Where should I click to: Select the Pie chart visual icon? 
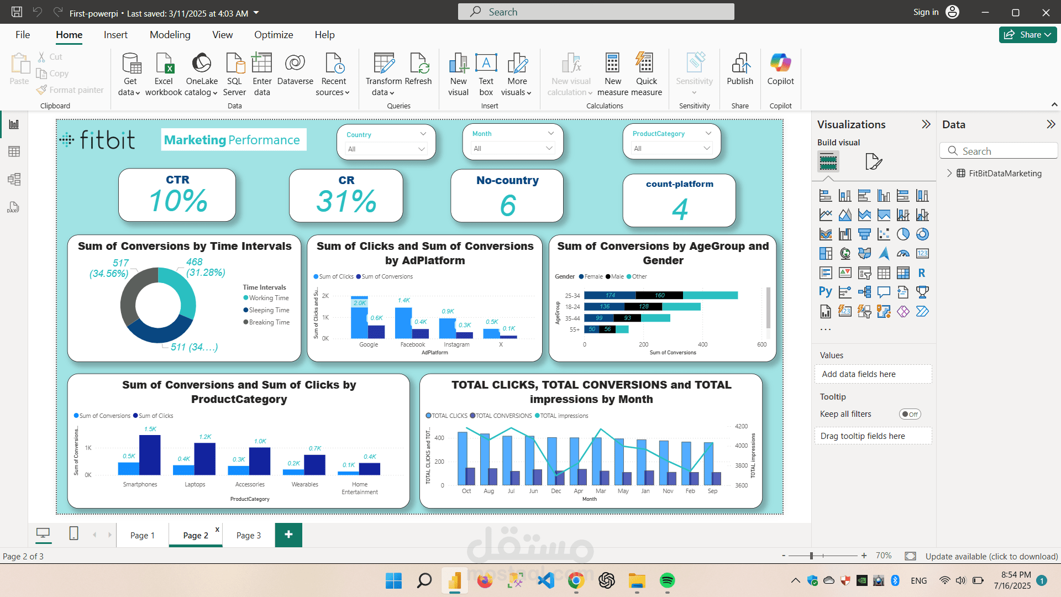coord(903,234)
